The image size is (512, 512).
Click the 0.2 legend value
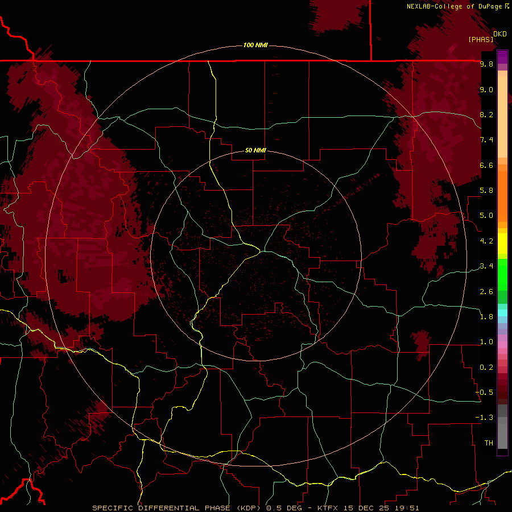tap(486, 368)
